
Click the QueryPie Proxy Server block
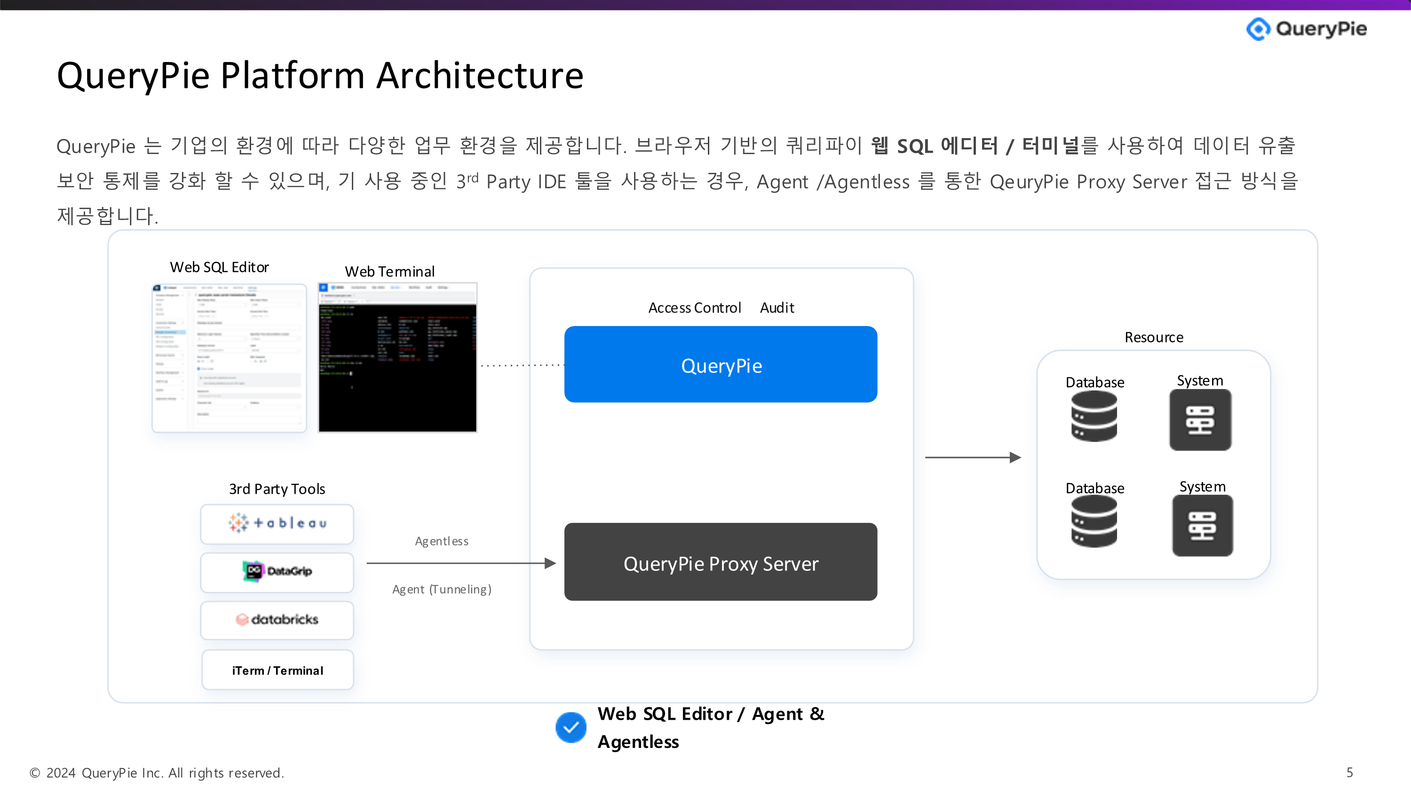coord(720,562)
